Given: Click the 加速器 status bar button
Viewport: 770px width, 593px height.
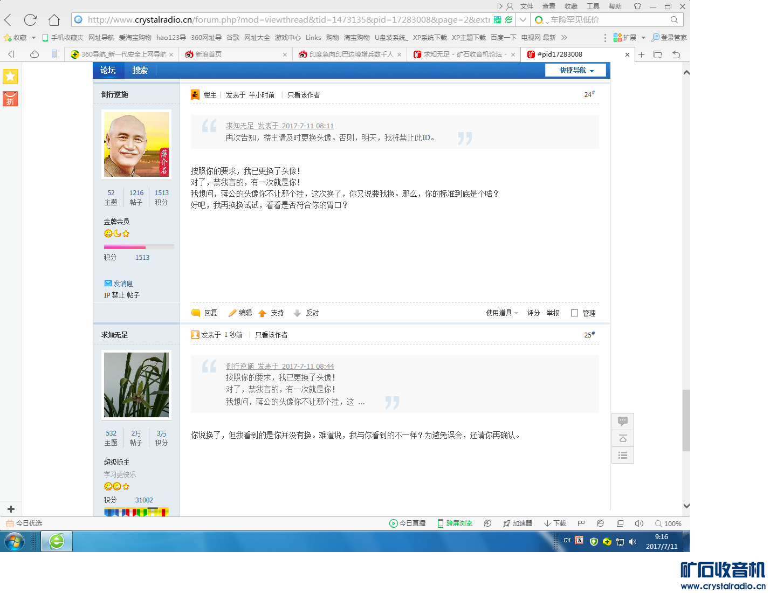Looking at the screenshot, I should tap(518, 523).
